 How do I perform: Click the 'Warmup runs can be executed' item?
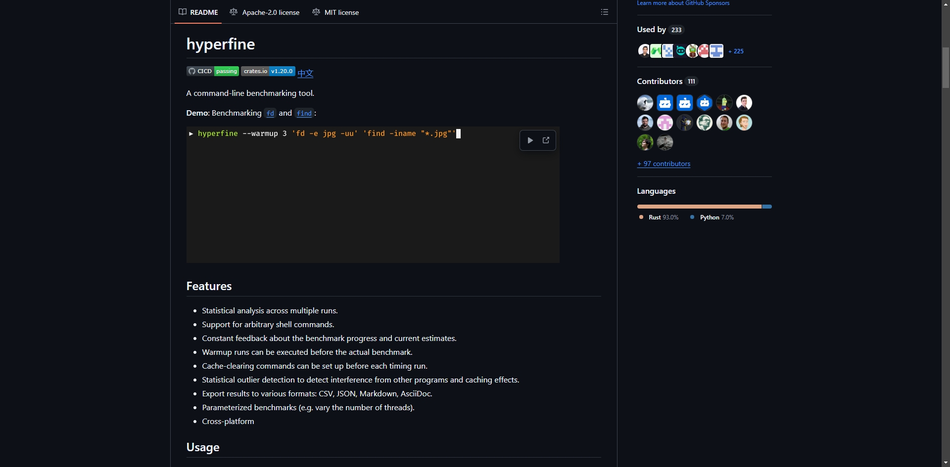(307, 352)
